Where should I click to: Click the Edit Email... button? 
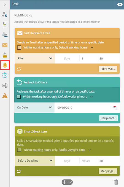click(108, 69)
